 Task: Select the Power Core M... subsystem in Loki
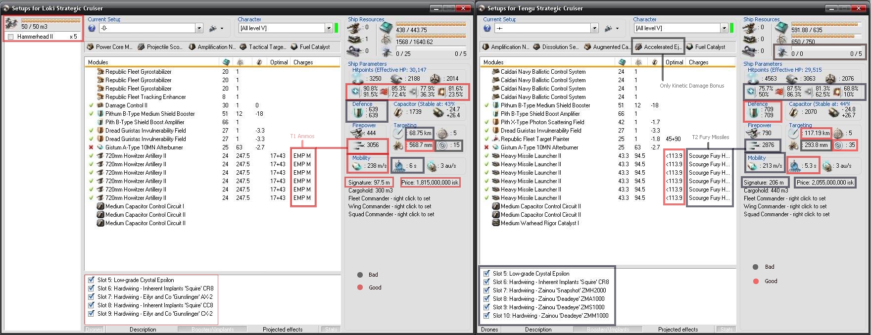[110, 47]
